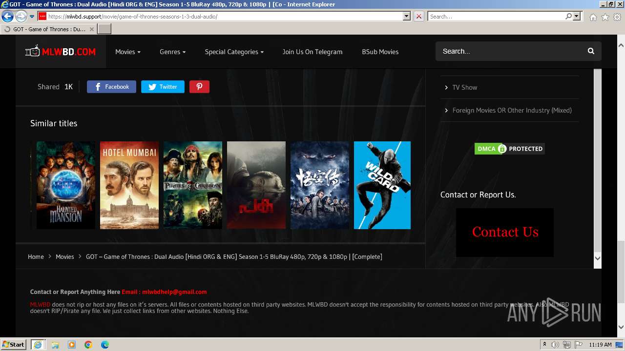This screenshot has height=351, width=625.
Task: Open the Wild Card poster
Action: pos(382,185)
